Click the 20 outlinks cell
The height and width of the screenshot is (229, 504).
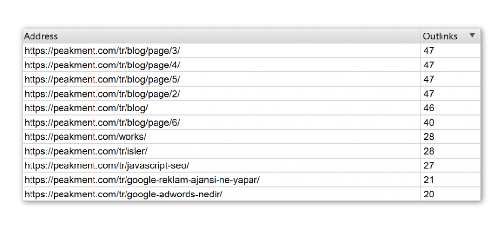point(429,194)
